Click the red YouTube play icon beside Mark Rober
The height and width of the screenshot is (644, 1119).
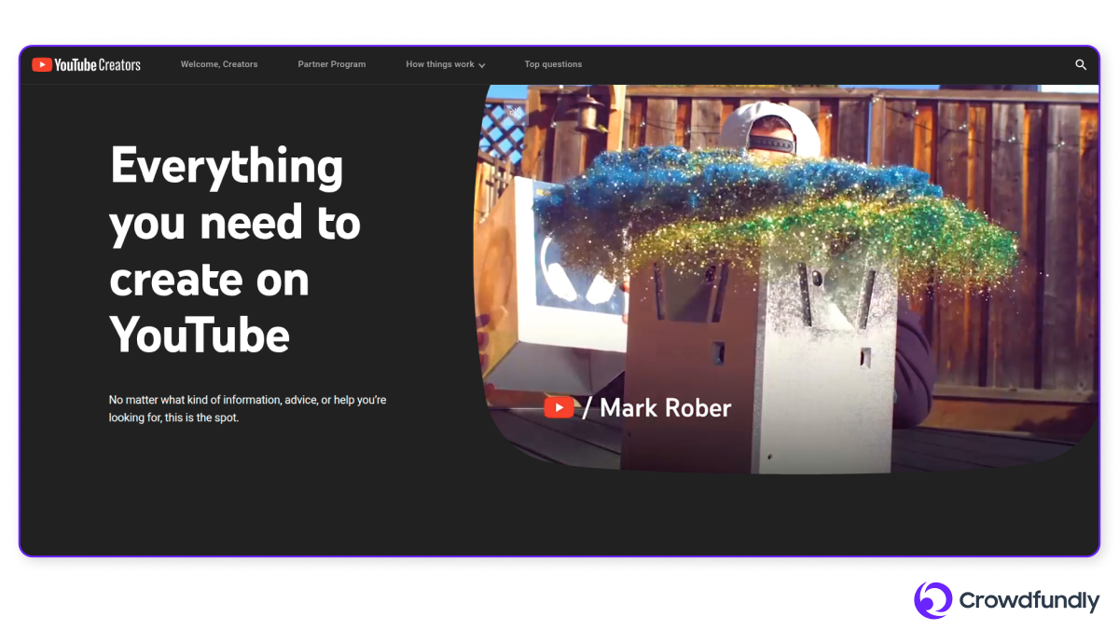tap(559, 407)
